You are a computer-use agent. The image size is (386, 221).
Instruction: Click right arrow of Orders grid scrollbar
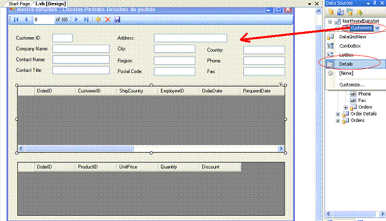tap(281, 149)
